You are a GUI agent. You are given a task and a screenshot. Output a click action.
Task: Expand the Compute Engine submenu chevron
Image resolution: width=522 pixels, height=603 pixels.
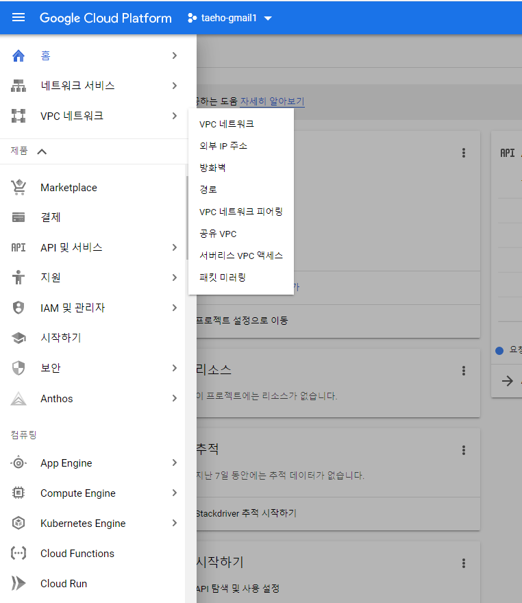175,493
